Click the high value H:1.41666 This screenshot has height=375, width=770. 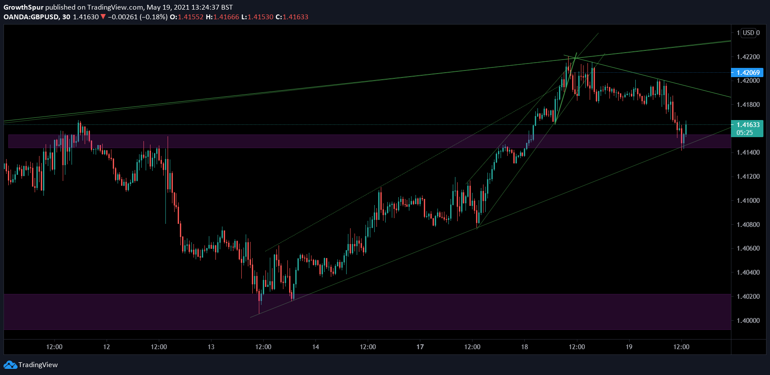222,17
